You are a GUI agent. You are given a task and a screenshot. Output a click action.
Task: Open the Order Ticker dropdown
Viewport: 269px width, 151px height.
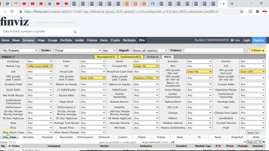pyautogui.click(x=78, y=50)
